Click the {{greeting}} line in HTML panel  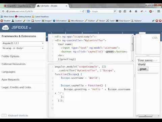67,59
